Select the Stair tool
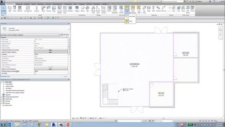 pyautogui.click(x=88, y=9)
